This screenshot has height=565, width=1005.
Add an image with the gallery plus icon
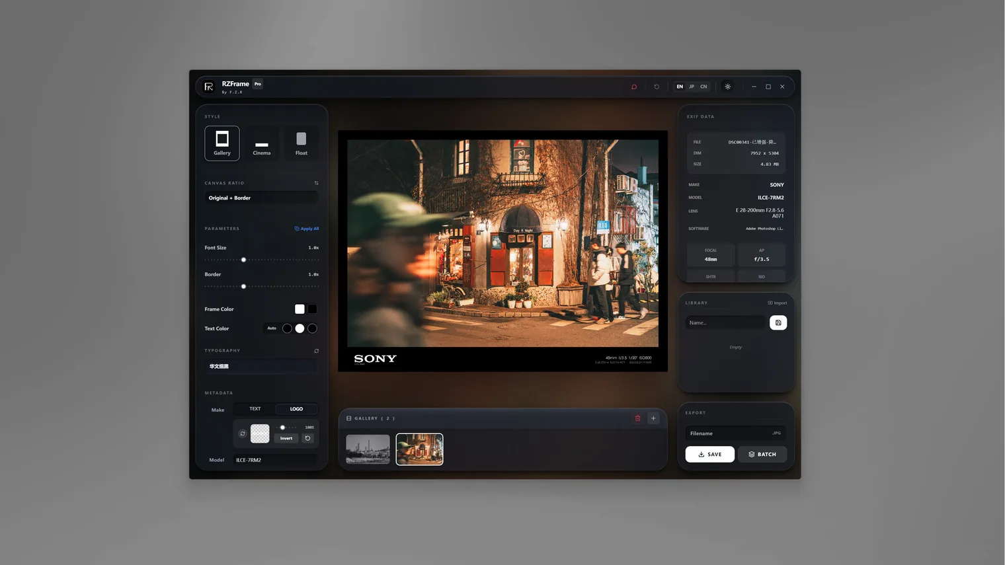(x=653, y=418)
